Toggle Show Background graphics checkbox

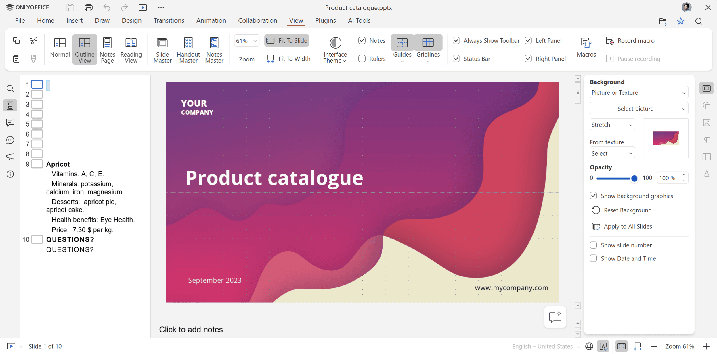pyautogui.click(x=593, y=196)
